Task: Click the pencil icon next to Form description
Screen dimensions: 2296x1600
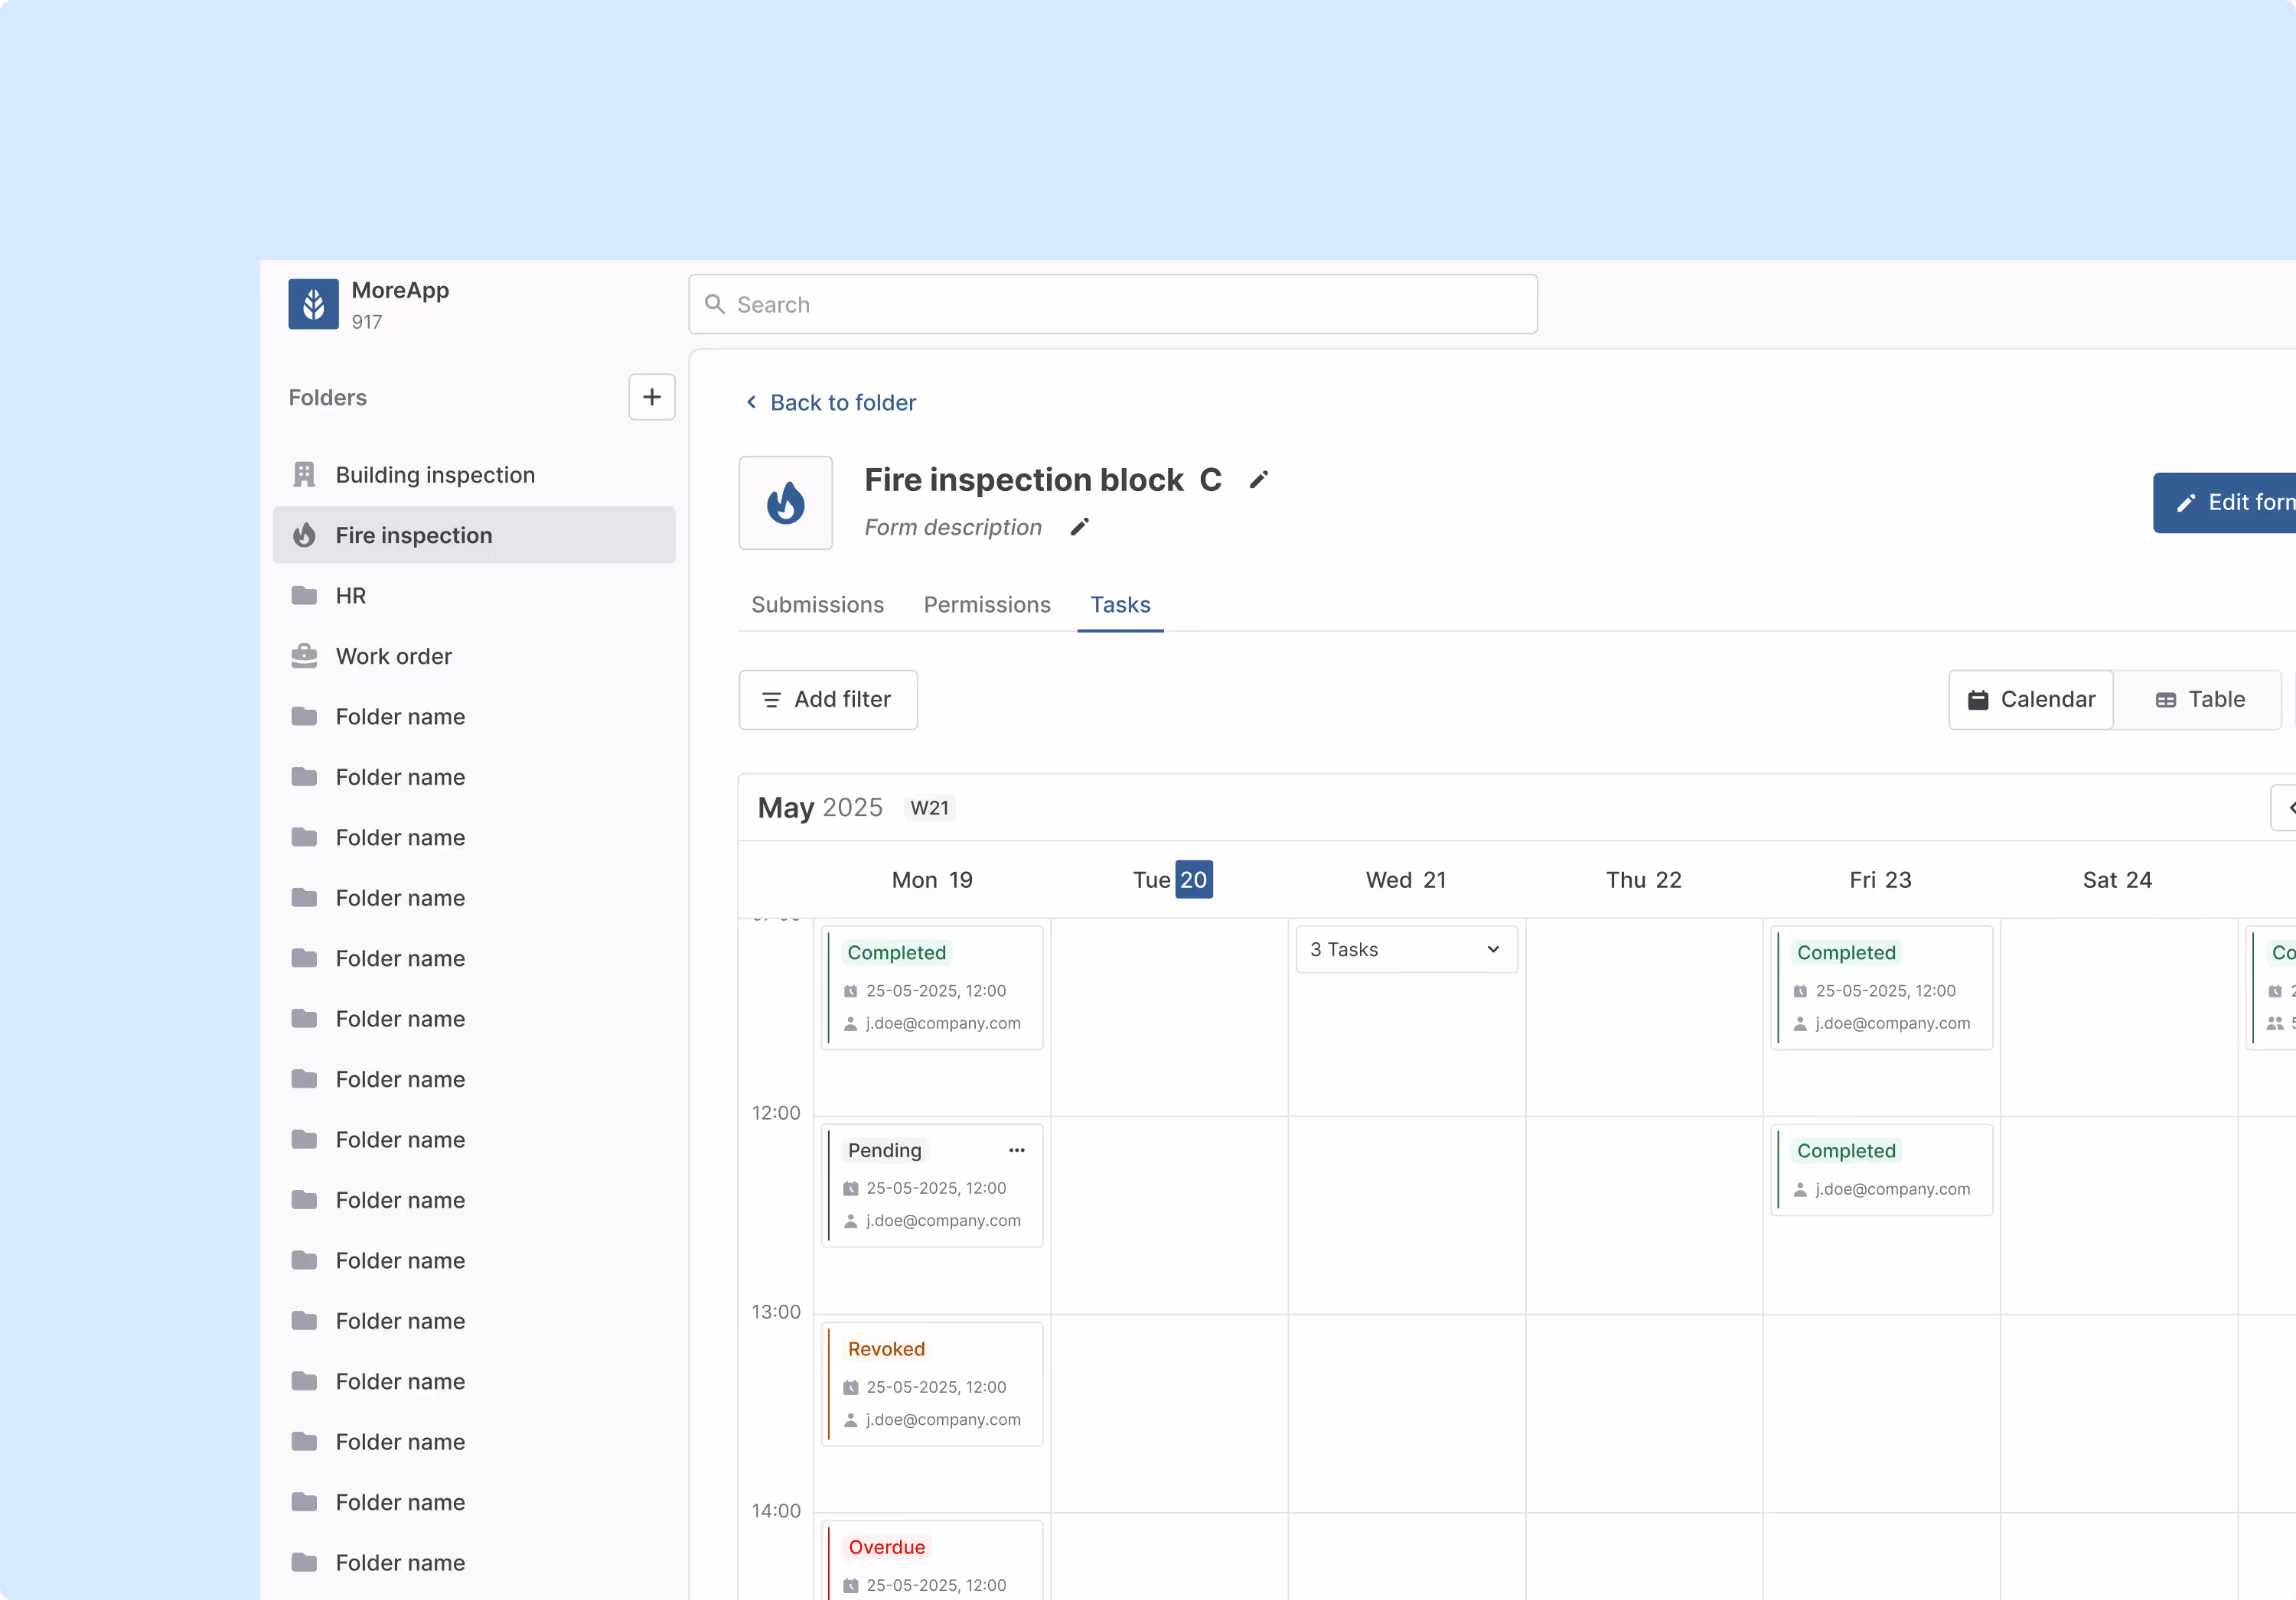Action: point(1079,527)
